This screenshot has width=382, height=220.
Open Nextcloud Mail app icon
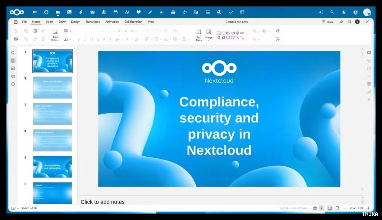point(92,12)
